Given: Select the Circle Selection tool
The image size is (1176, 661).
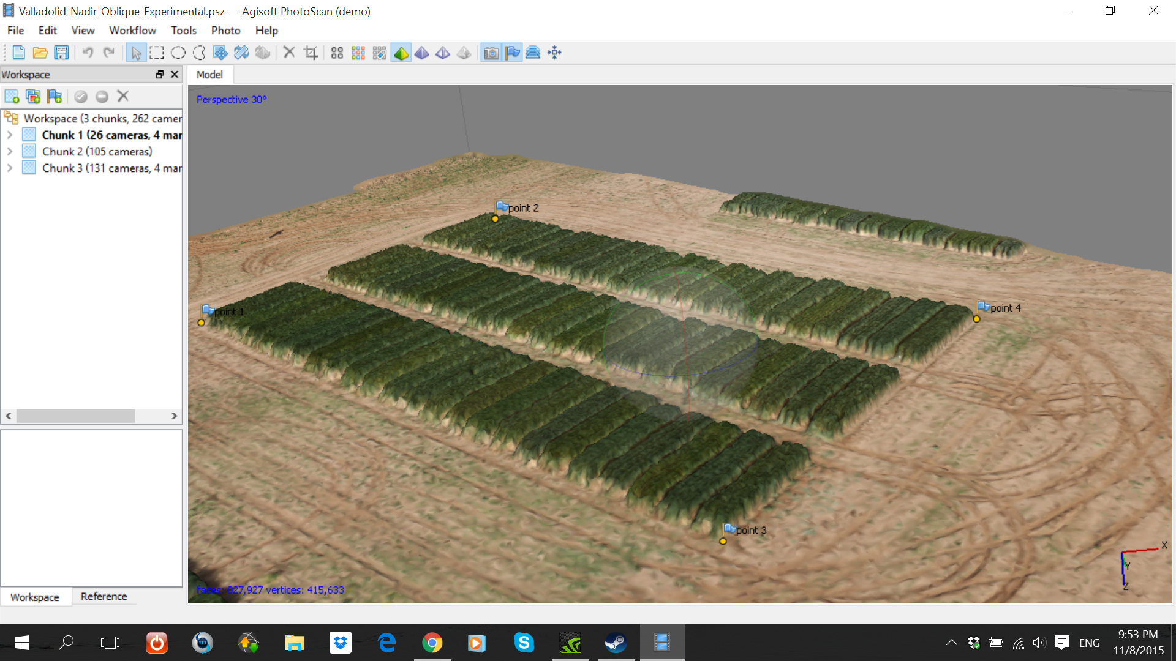Looking at the screenshot, I should point(178,53).
